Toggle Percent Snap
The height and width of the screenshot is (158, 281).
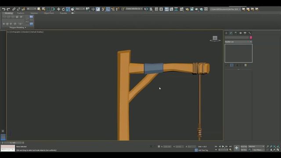(113, 9)
